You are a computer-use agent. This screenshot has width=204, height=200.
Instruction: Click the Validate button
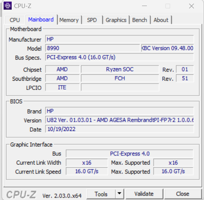(x=144, y=194)
